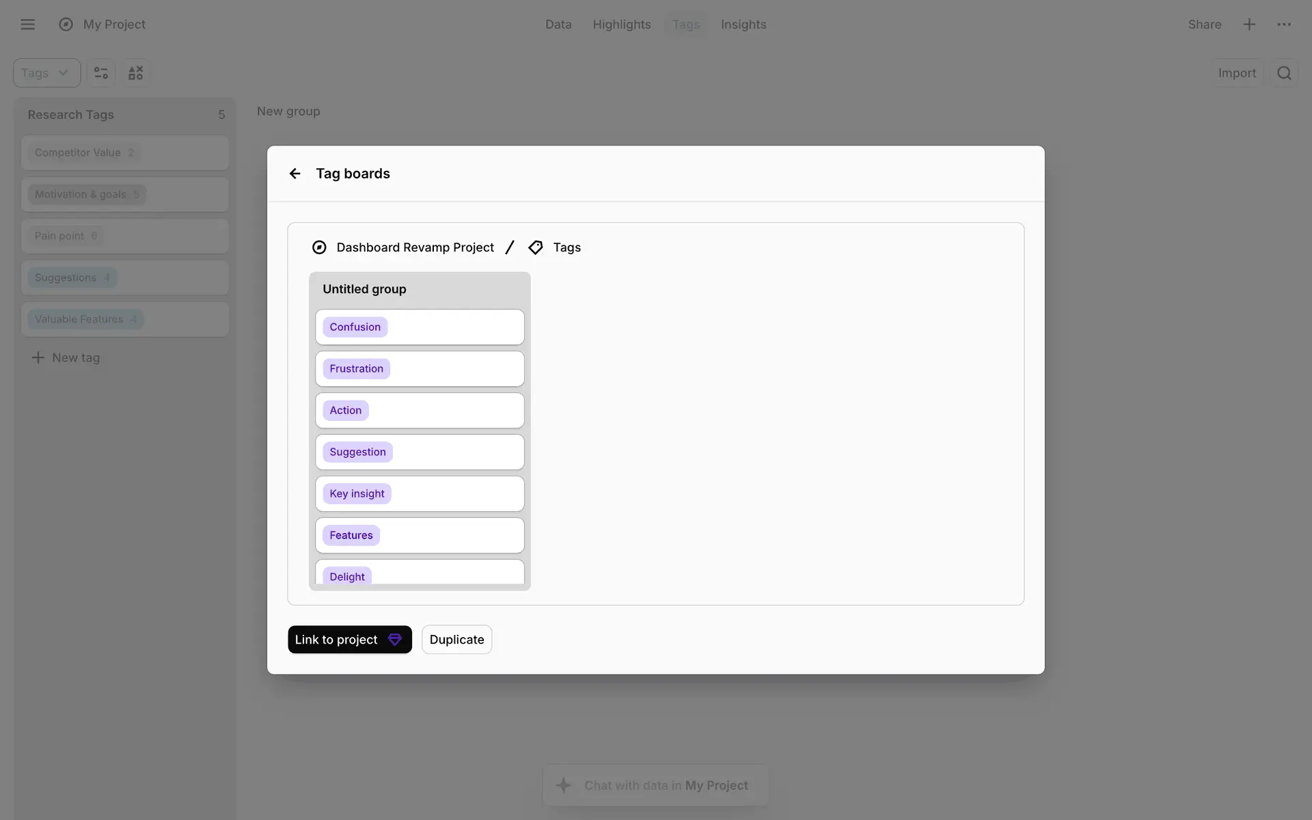This screenshot has height=820, width=1312.
Task: Click the project compass icon beside My Project
Action: point(66,25)
